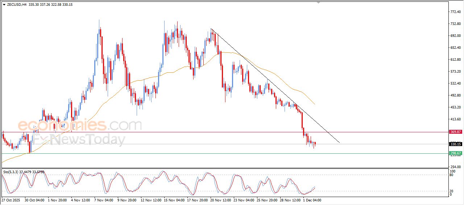The width and height of the screenshot is (464, 205).
Task: Click the economies.com watermark
Action: [x=80, y=125]
